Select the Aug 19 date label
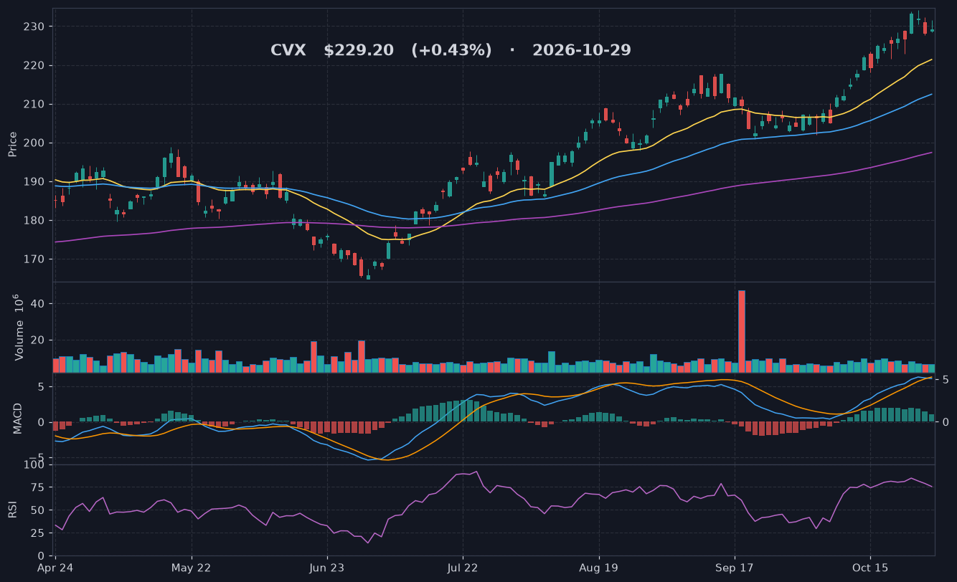This screenshot has height=582, width=957. click(598, 568)
